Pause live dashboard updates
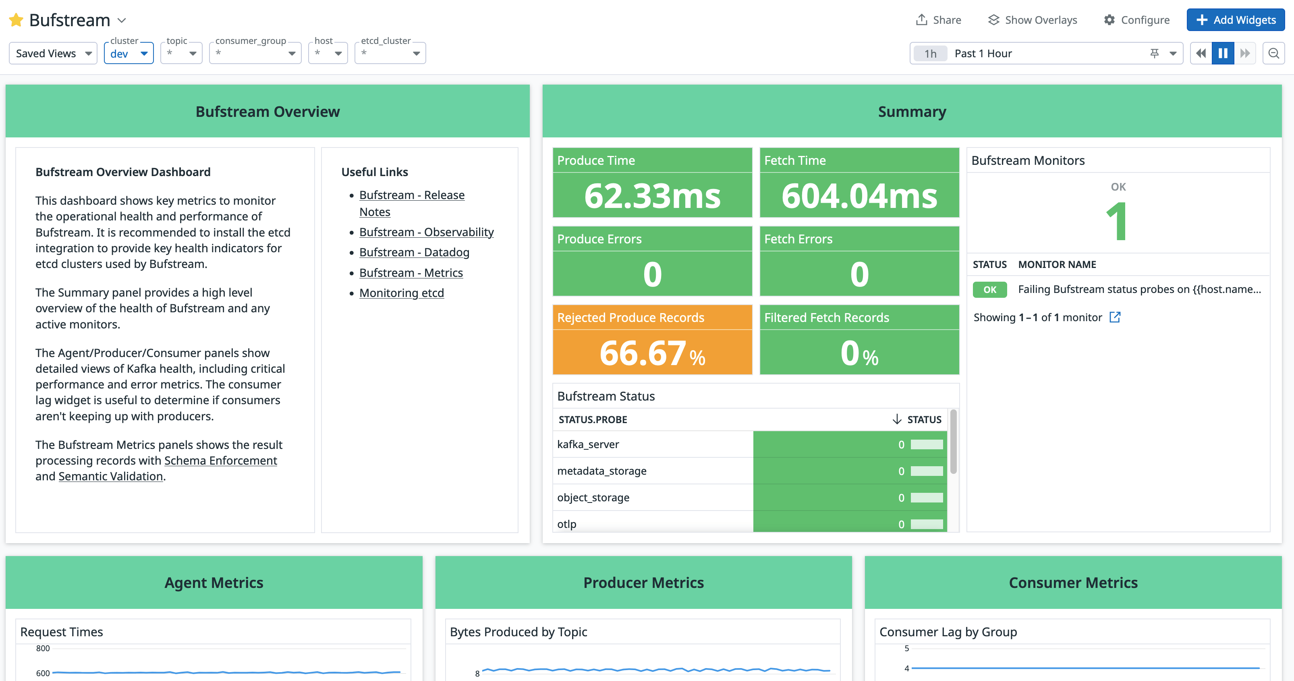The width and height of the screenshot is (1294, 681). pos(1223,53)
